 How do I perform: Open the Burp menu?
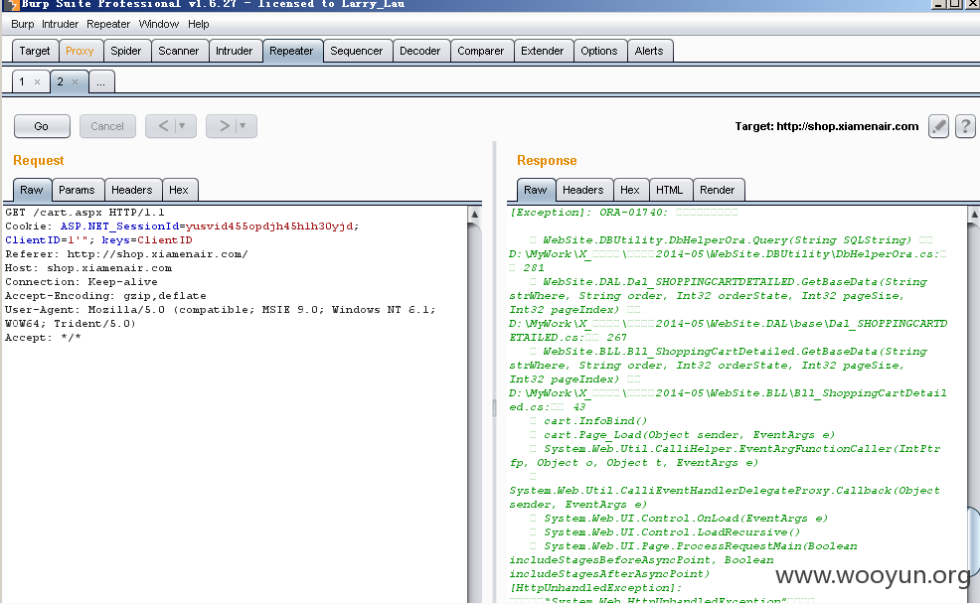click(x=23, y=24)
